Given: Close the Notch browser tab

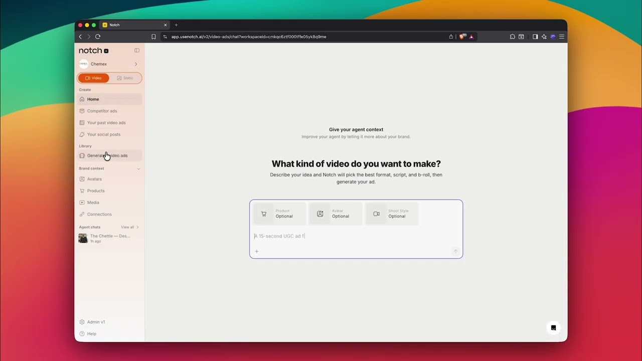Looking at the screenshot, I should pos(165,25).
